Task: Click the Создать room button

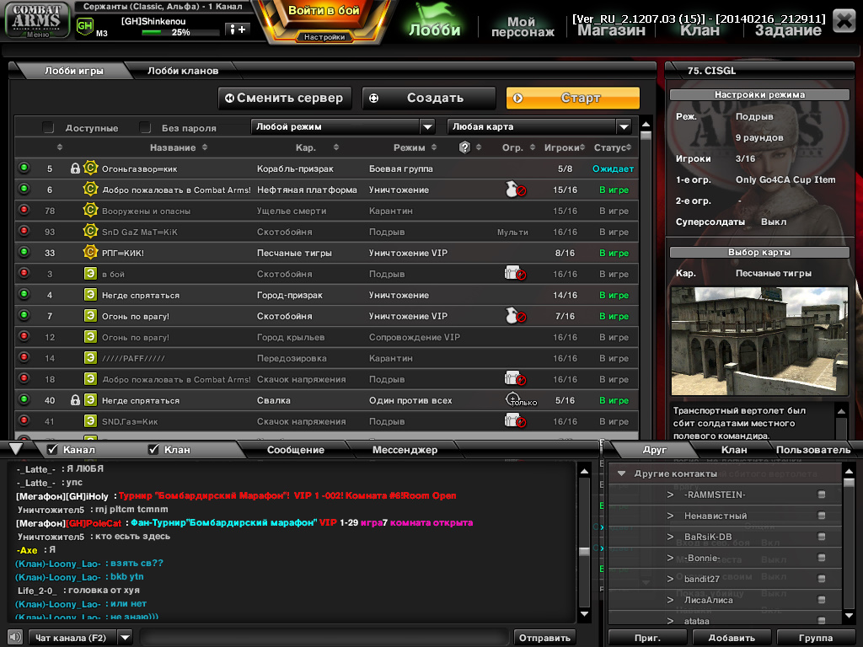Action: (x=429, y=98)
